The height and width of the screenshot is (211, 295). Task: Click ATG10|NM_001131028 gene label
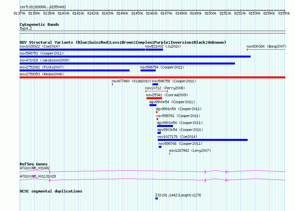pos(38,176)
